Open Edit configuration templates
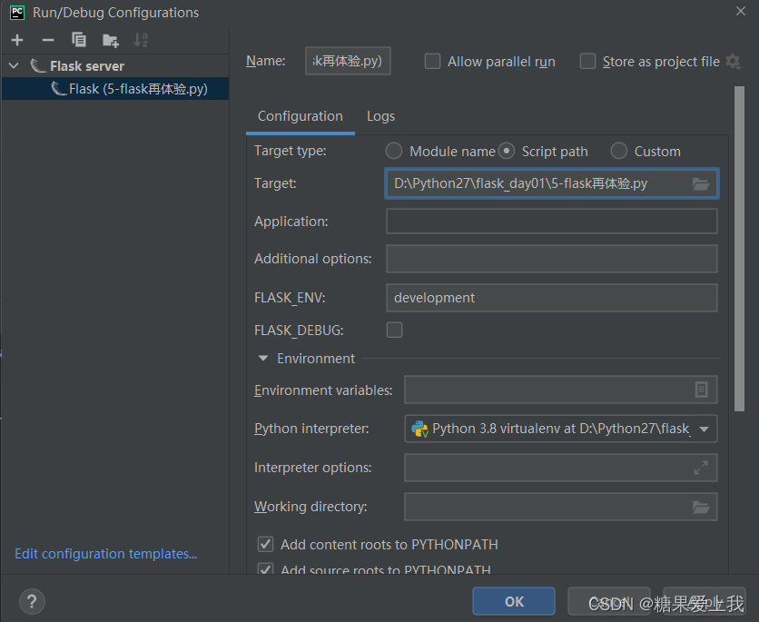The image size is (759, 622). pos(105,553)
